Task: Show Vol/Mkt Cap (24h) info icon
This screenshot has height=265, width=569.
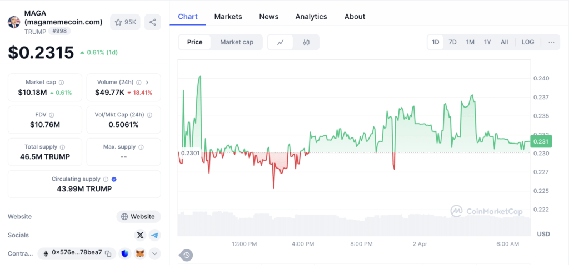Action: [149, 115]
